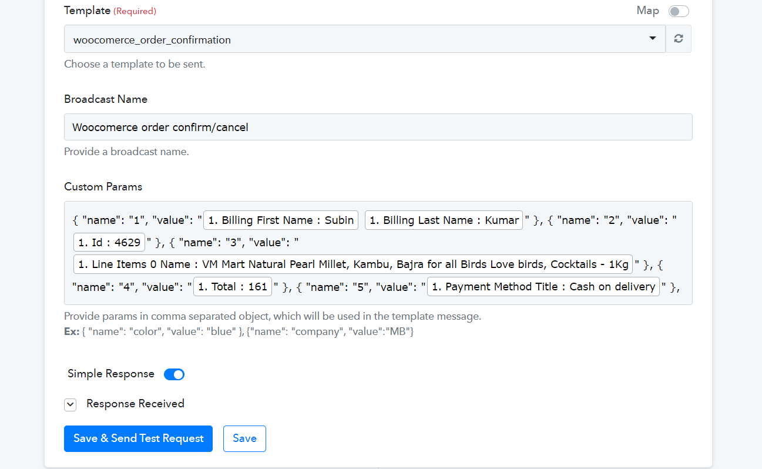Select the Billing First Name : Subin tag
Viewport: 762px width, 469px height.
(281, 220)
